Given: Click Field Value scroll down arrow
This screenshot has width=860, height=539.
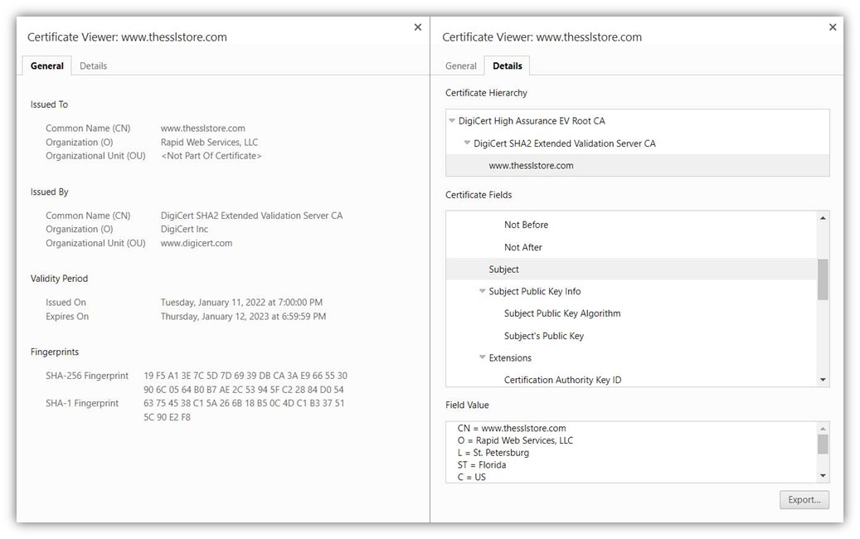Looking at the screenshot, I should [x=823, y=475].
